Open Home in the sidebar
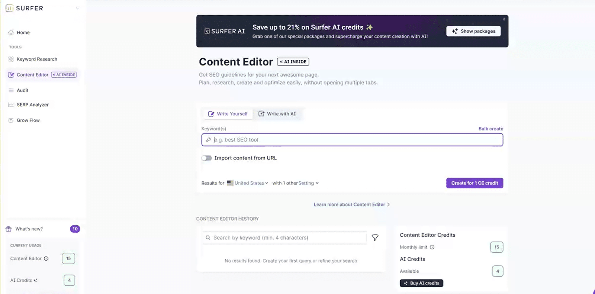Image resolution: width=595 pixels, height=294 pixels. point(23,32)
